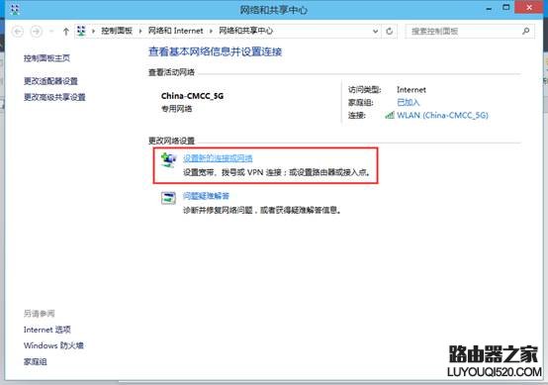Open Internet 选项 in See also
This screenshot has height=385, width=548.
click(x=47, y=330)
